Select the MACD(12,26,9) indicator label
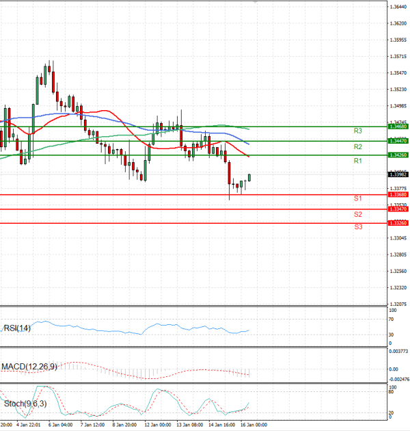Image resolution: width=410 pixels, height=431 pixels. tap(29, 367)
